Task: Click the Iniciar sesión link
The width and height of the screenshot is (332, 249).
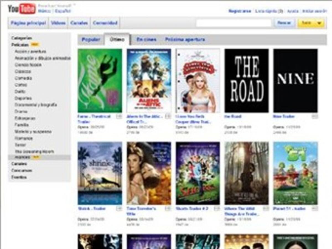Action: [x=314, y=11]
